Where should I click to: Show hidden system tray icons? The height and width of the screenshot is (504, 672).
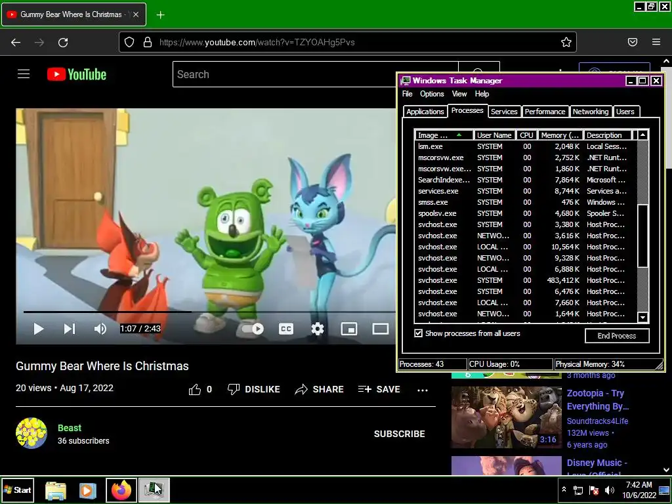pyautogui.click(x=564, y=490)
